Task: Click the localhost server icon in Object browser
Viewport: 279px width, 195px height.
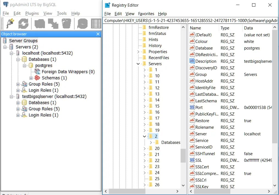Action: (18, 53)
